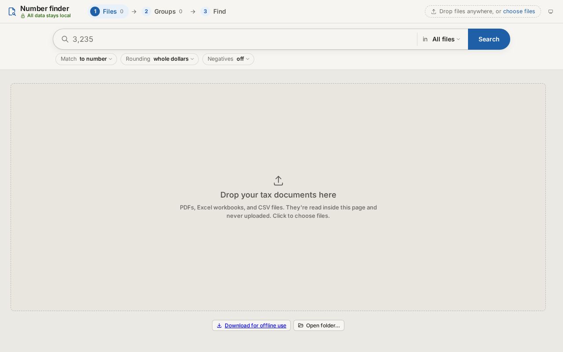Click the magnifier icon in search box
This screenshot has height=352, width=563.
(x=65, y=39)
